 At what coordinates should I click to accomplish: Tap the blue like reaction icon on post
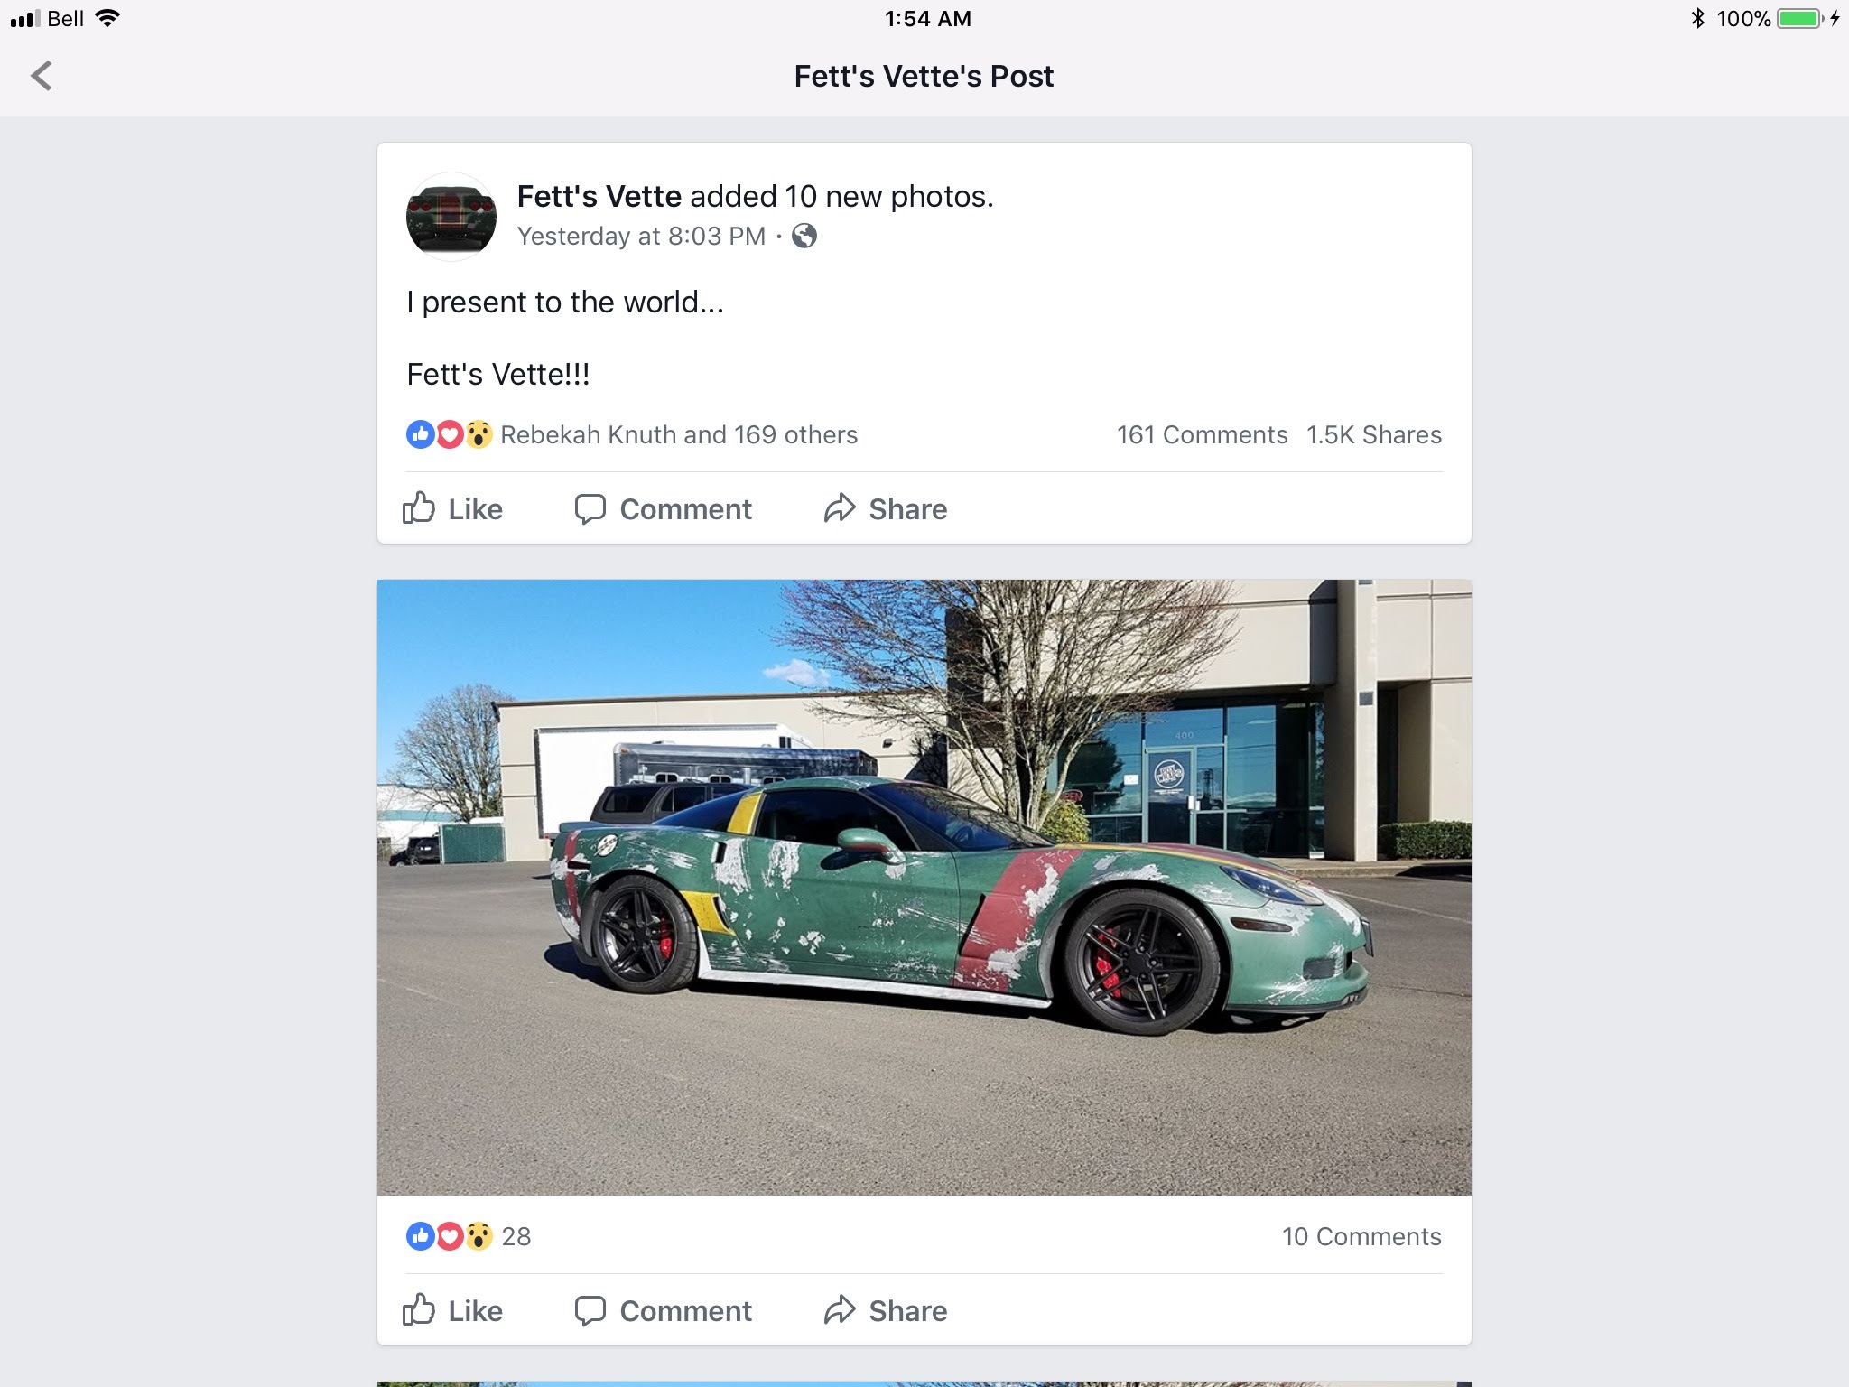pyautogui.click(x=421, y=434)
